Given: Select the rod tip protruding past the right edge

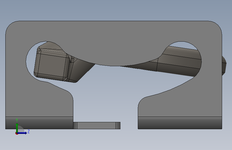Looking at the screenshot, I should (x=224, y=66).
